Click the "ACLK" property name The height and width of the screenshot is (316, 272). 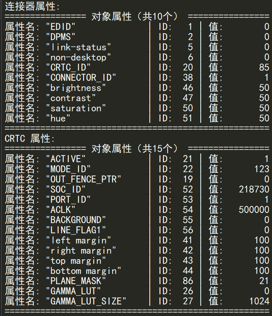(x=61, y=210)
